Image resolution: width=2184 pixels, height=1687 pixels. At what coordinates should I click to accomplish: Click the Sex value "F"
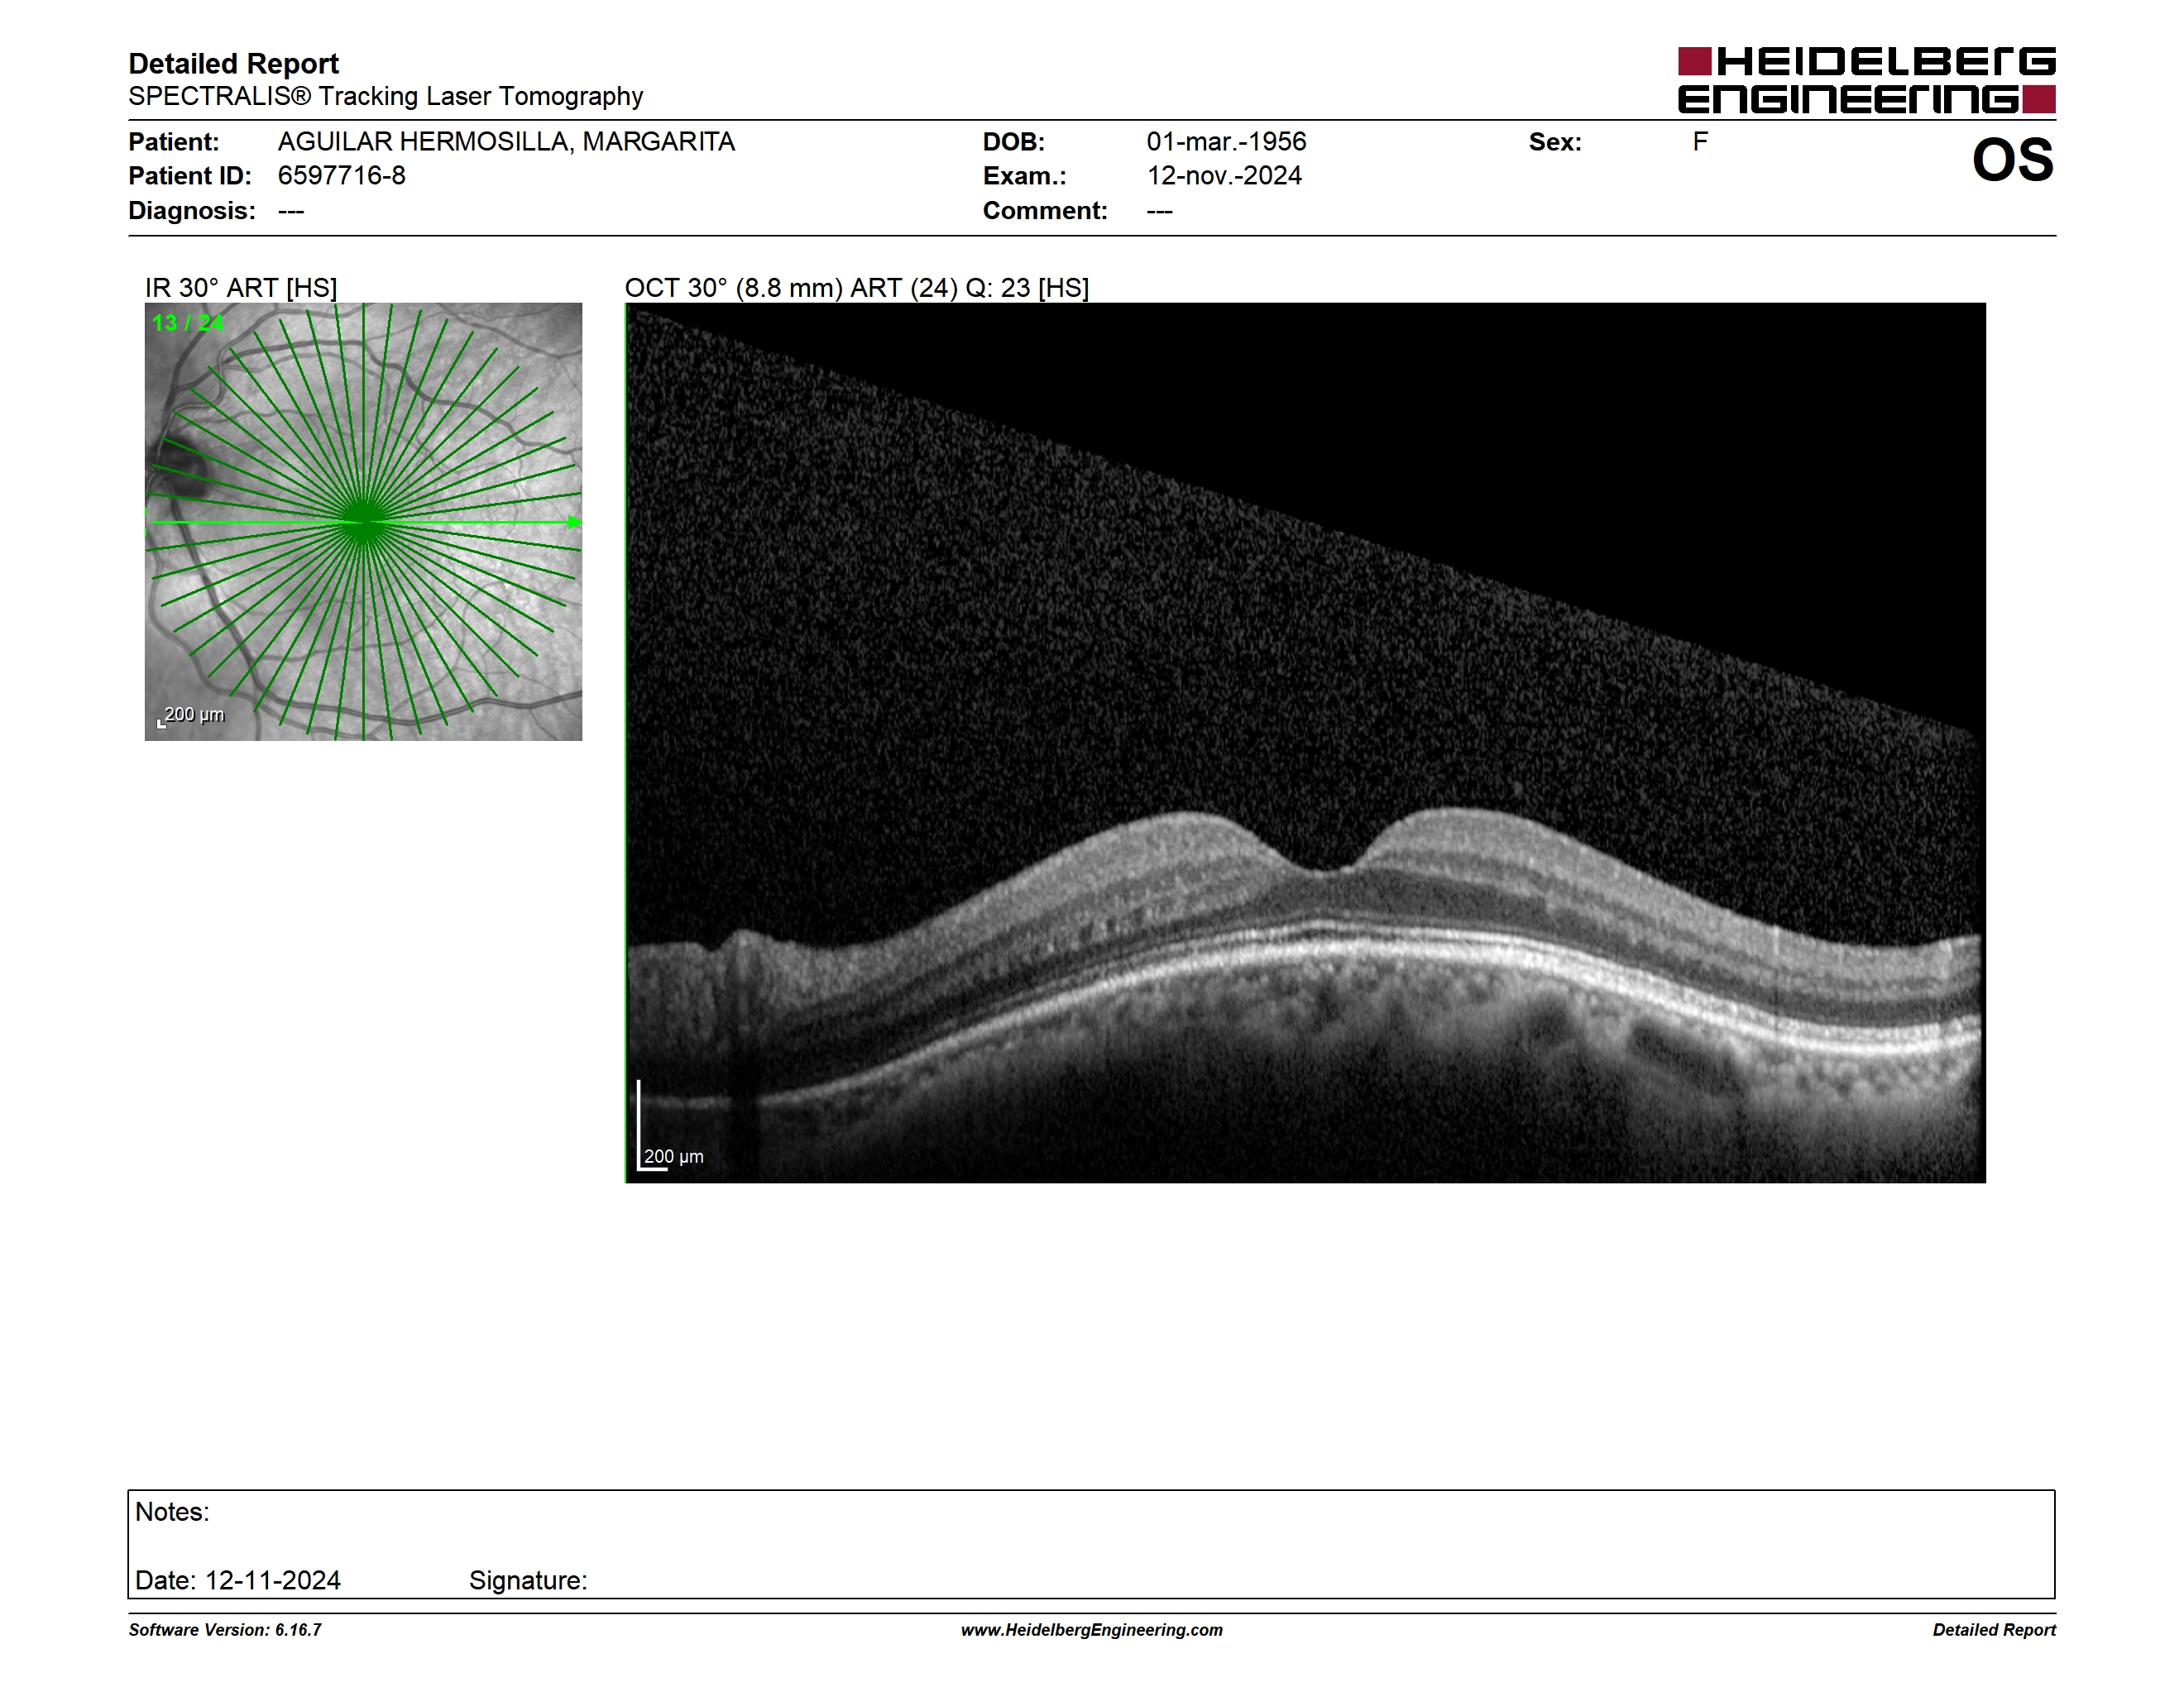[x=1700, y=142]
